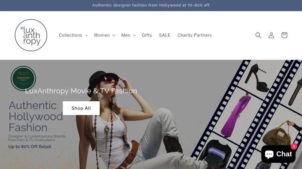
Task: Click the Up to 80% Off Retail text
Action: pos(30,146)
